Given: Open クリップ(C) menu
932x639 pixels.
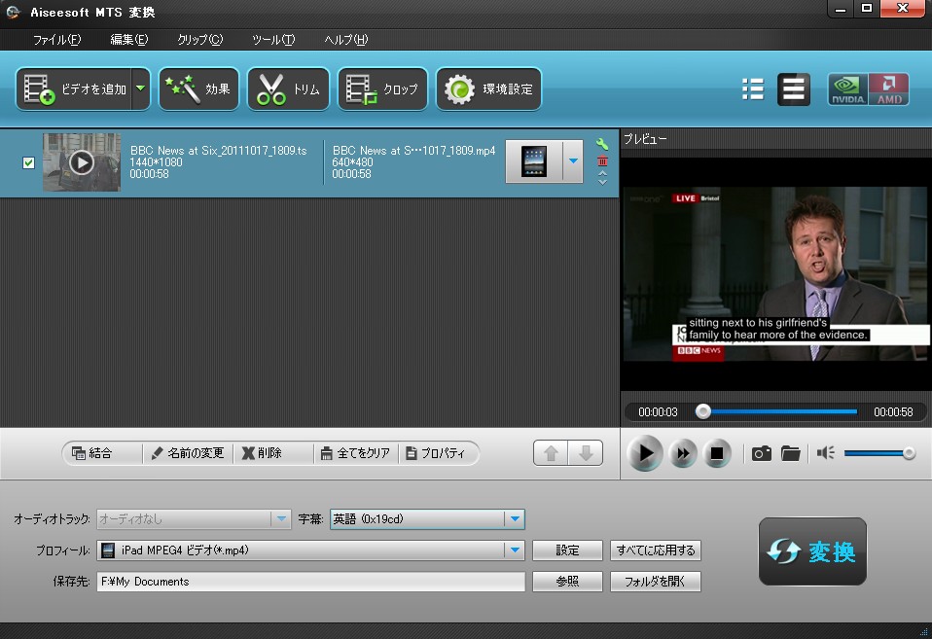Looking at the screenshot, I should tap(199, 40).
